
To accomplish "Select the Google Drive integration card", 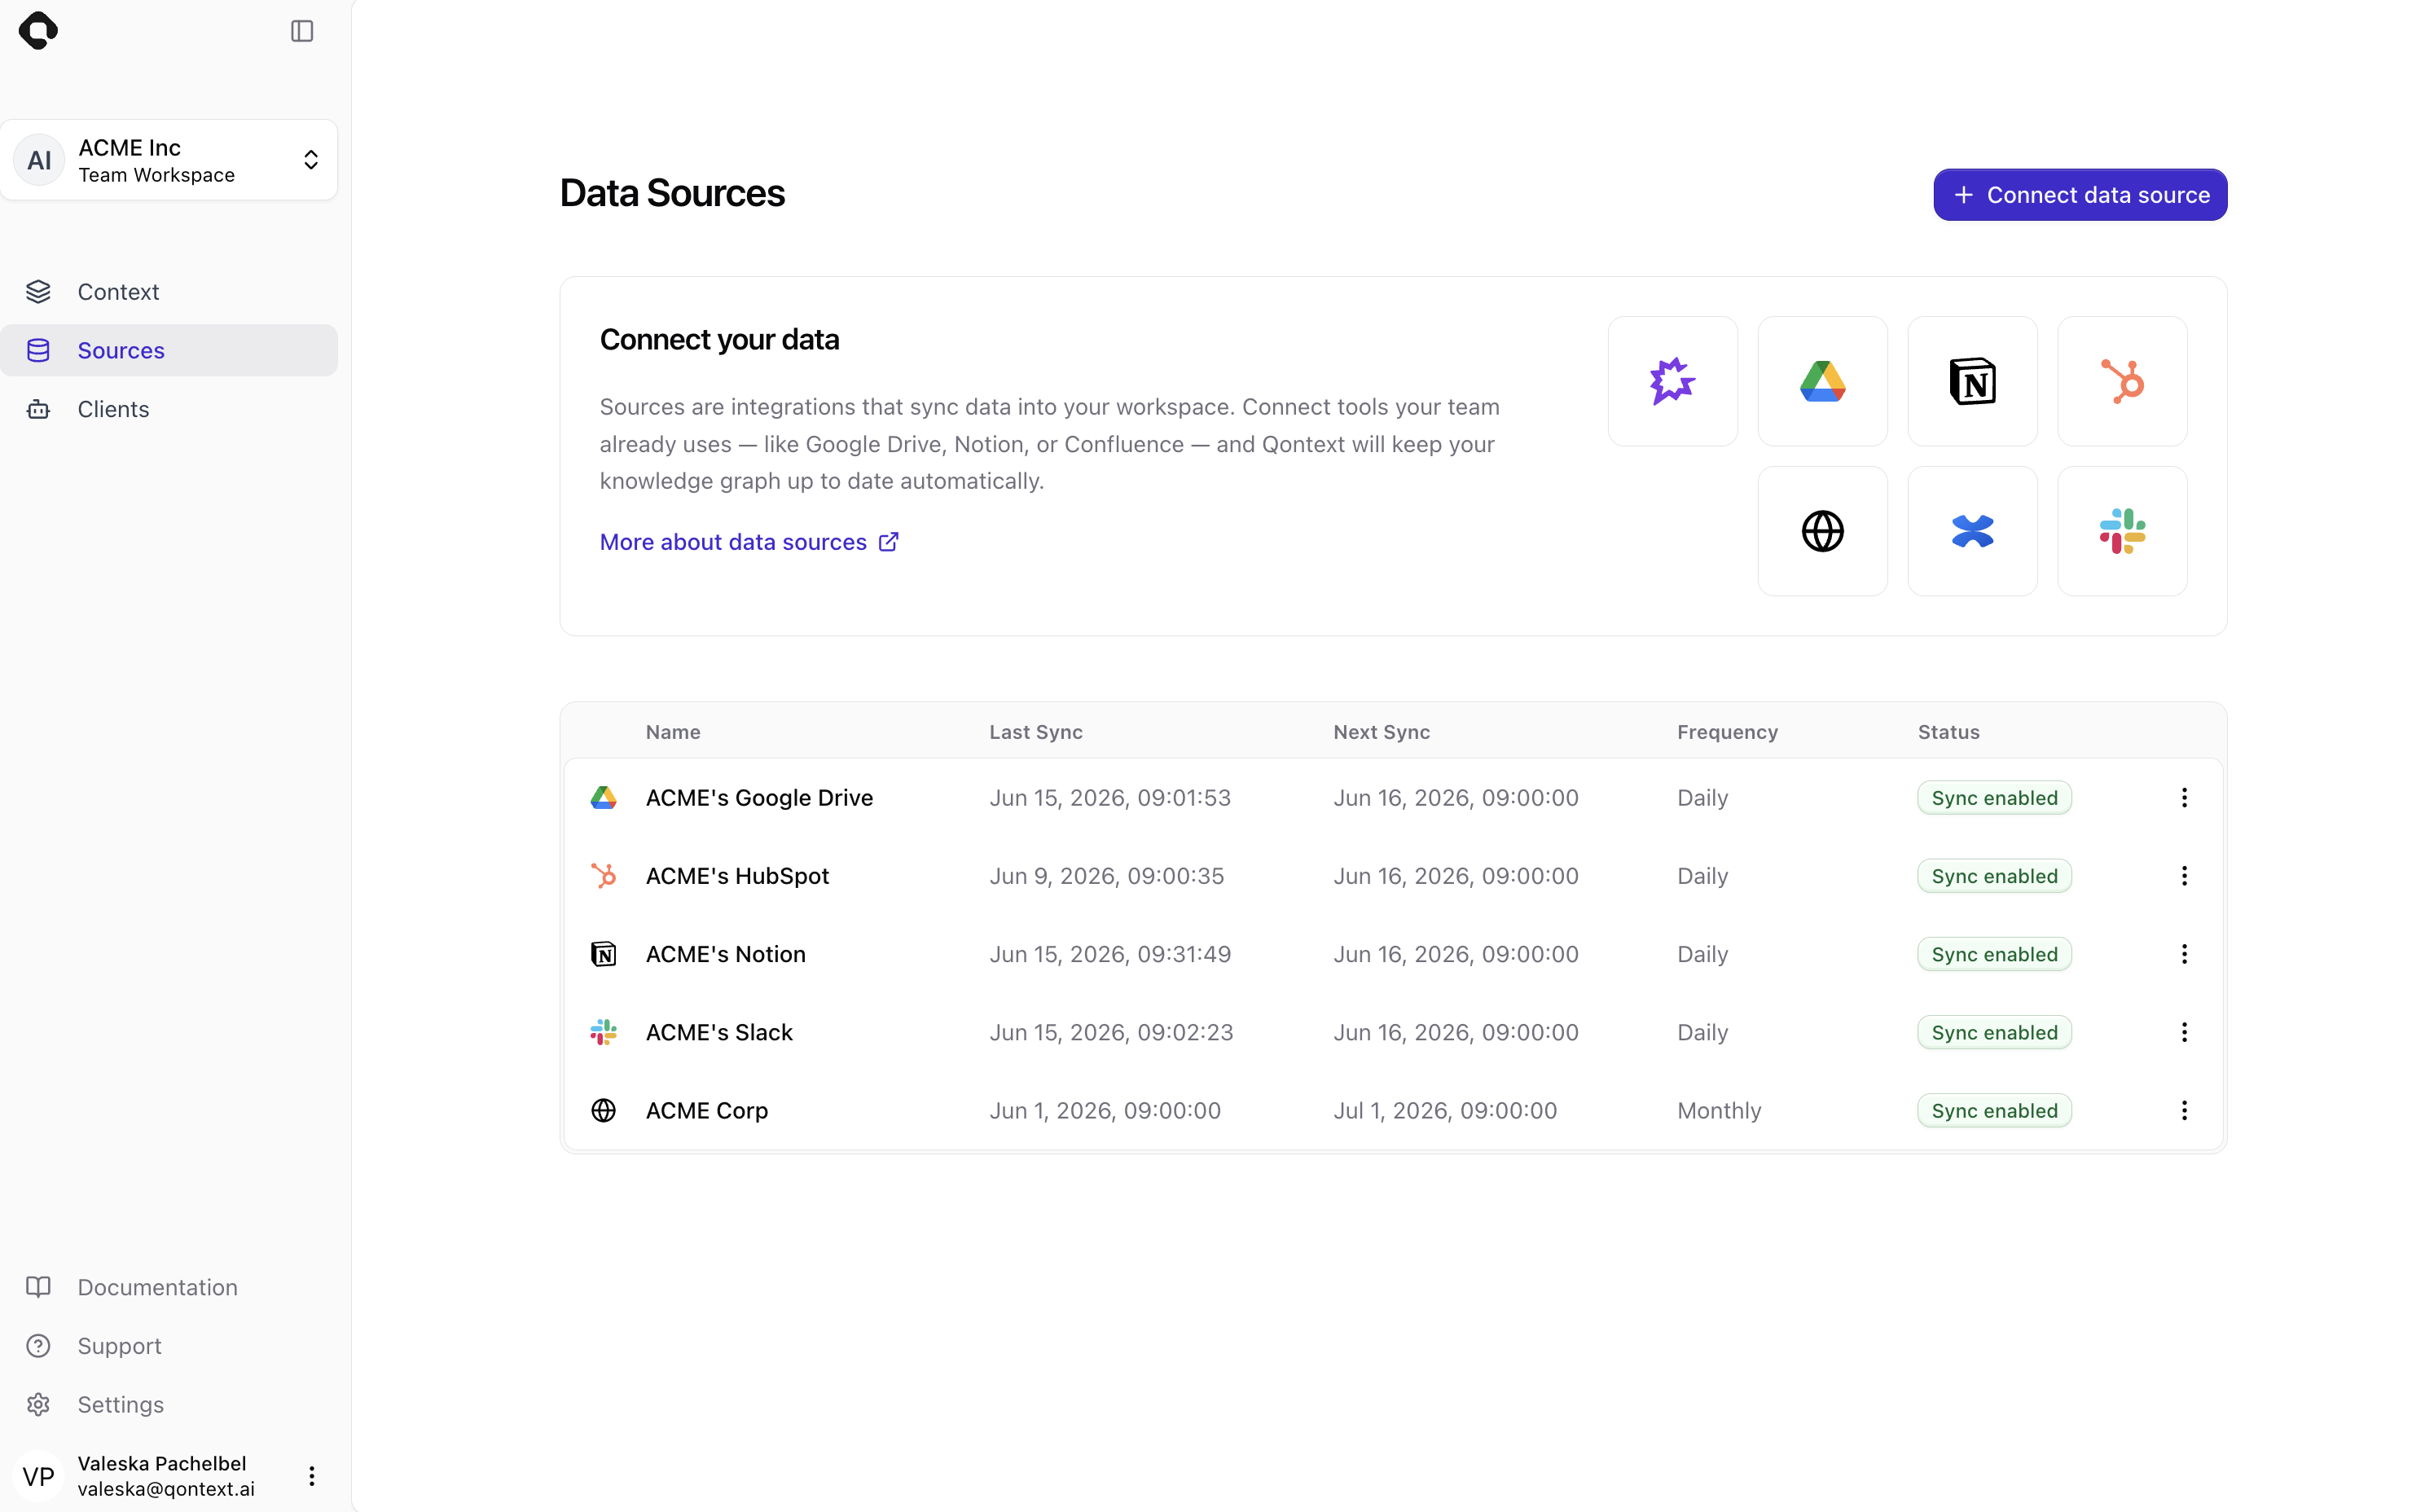I will coord(1822,381).
